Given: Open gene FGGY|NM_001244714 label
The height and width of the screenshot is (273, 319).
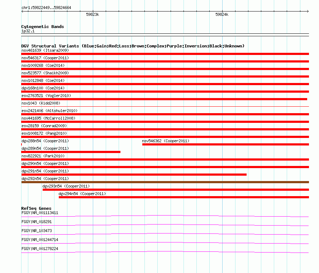Looking at the screenshot, I should (x=40, y=240).
